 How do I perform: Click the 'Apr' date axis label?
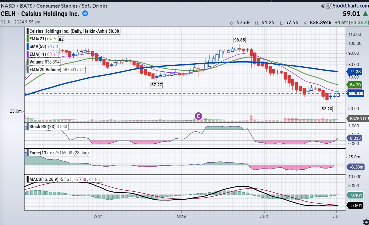pyautogui.click(x=98, y=217)
